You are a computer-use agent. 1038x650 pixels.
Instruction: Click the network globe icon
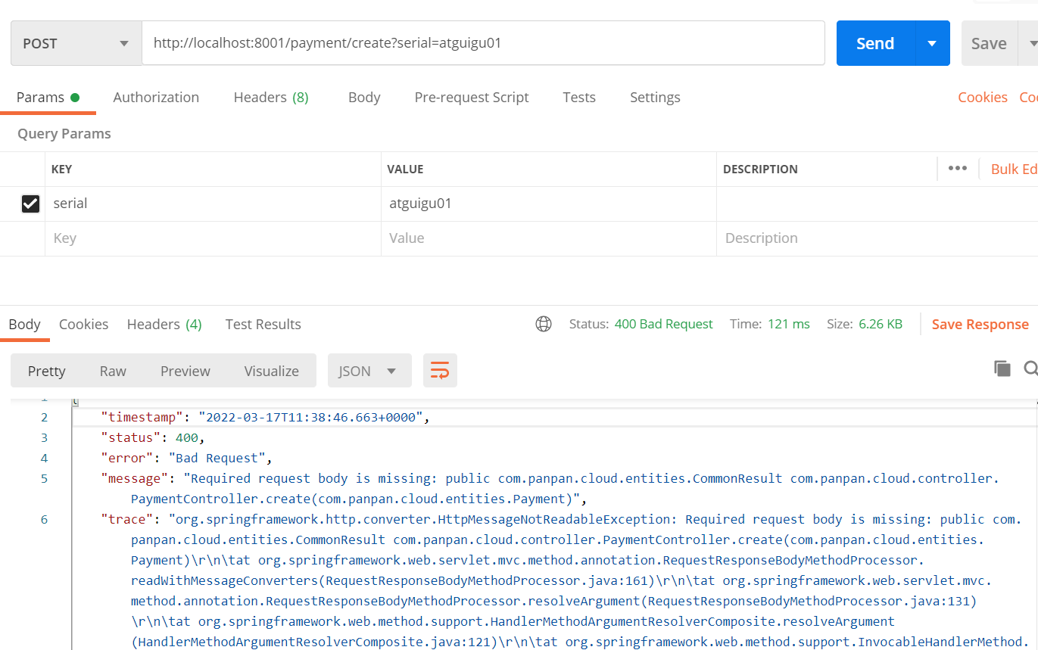543,324
